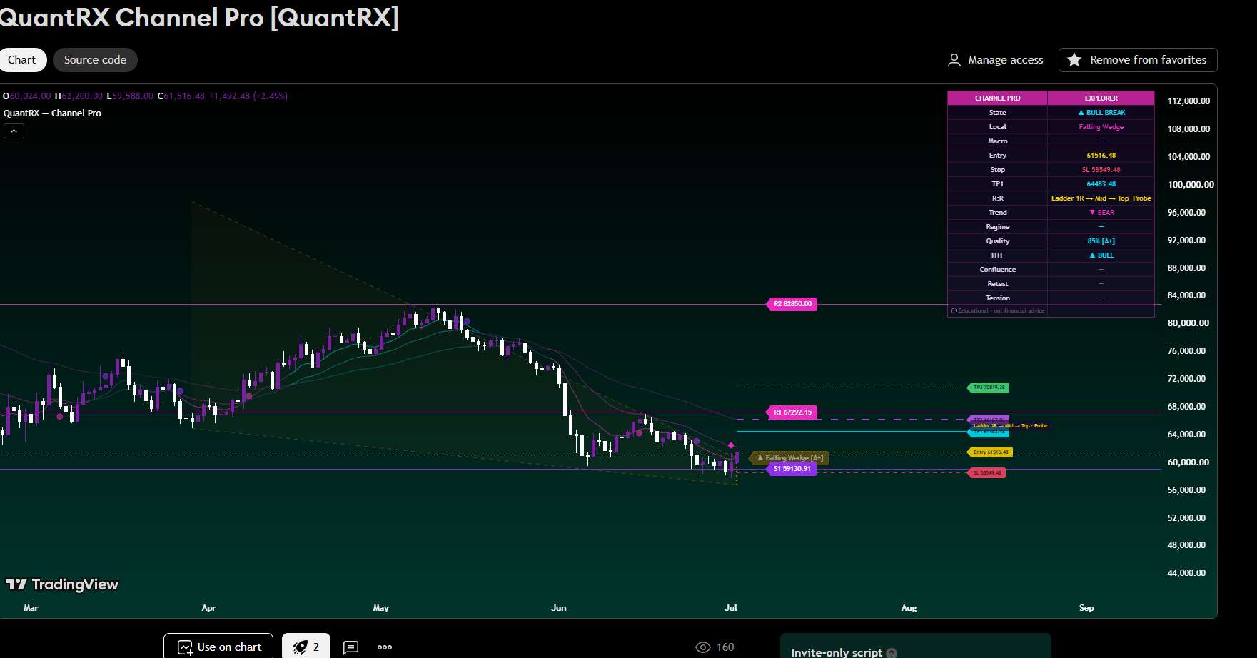Click the BULL BREAK state value
Image resolution: width=1257 pixels, height=658 pixels.
click(1101, 113)
